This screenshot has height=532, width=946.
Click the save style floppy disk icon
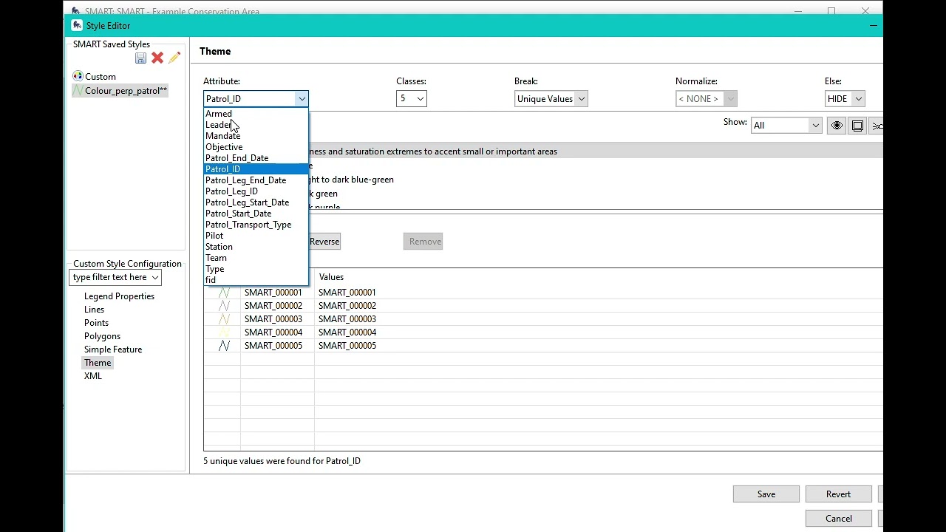140,58
